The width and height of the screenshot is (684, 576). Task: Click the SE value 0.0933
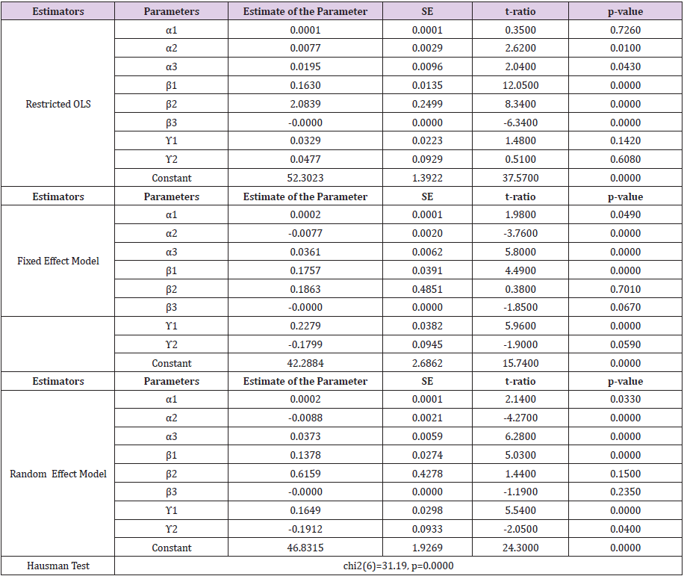point(427,530)
